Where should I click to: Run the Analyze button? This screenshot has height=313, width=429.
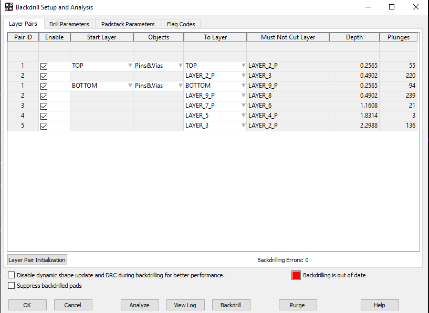tap(140, 305)
